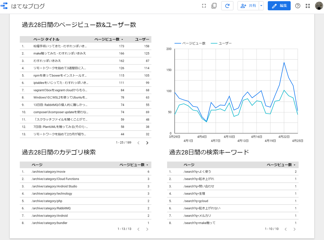The width and height of the screenshot is (324, 240).
Task: Click the ユーザー column header
Action: (x=142, y=39)
